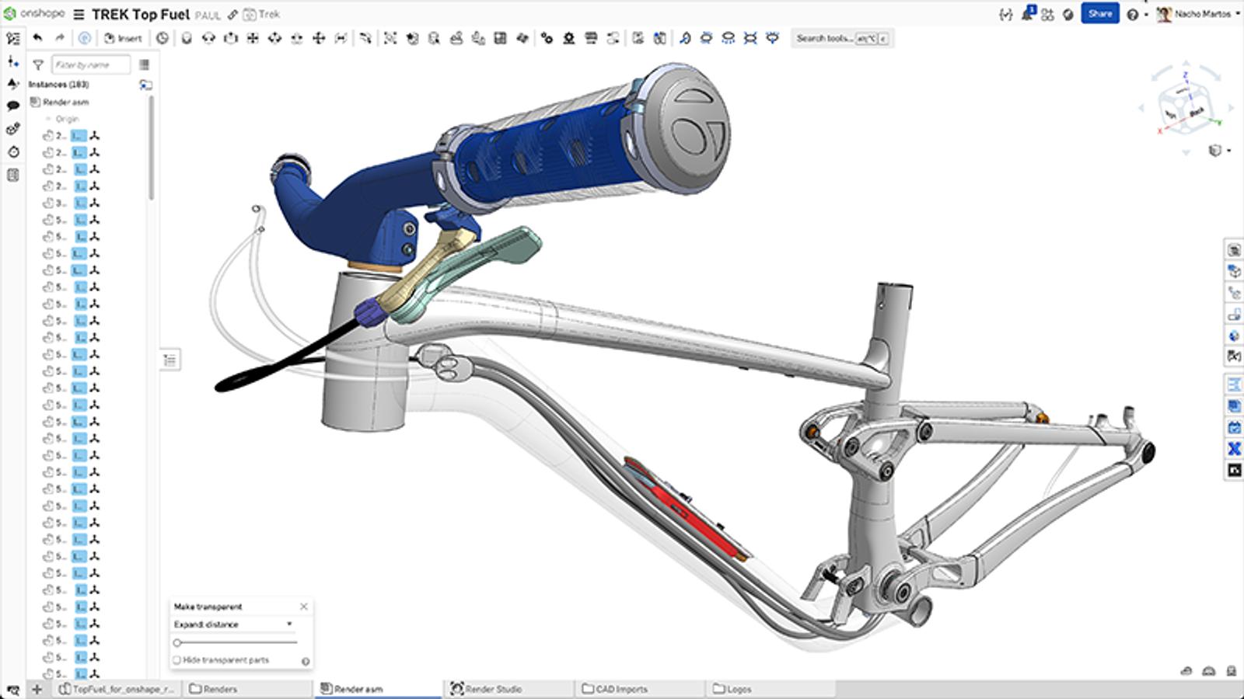Switch to the Render Studio tab
This screenshot has height=699, width=1244.
[x=493, y=689]
